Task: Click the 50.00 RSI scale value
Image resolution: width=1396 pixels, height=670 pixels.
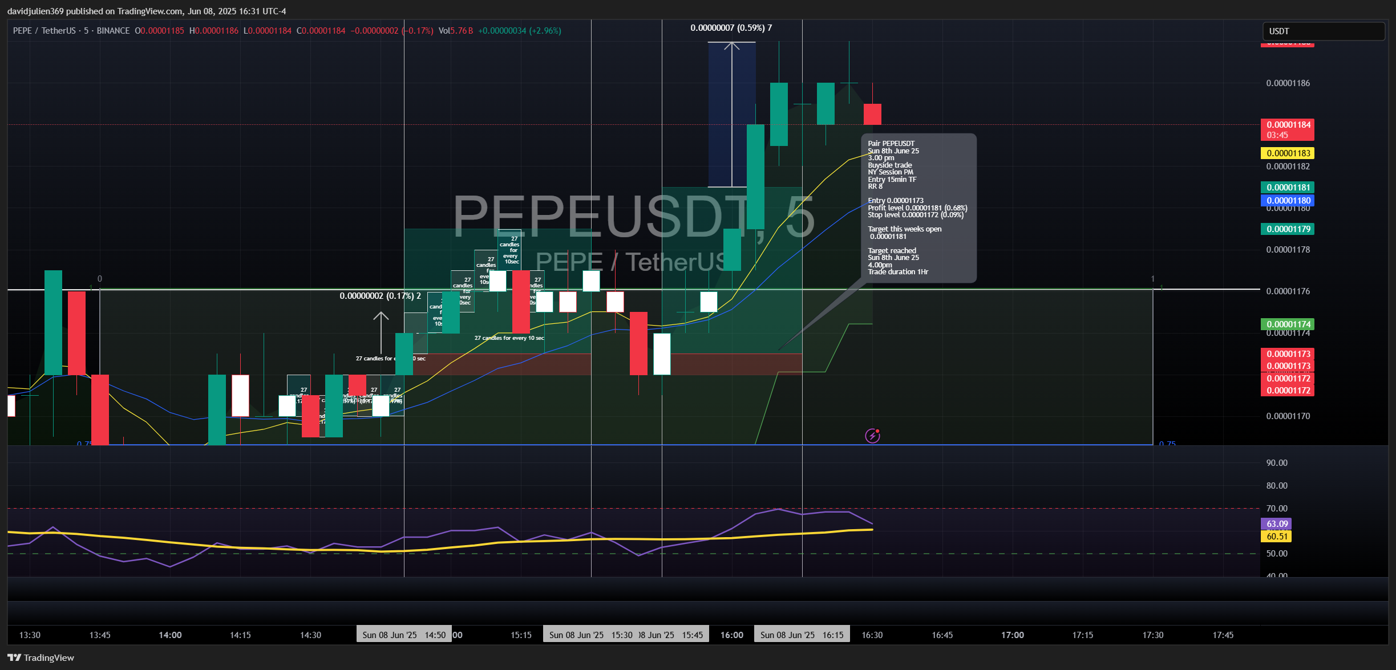Action: pos(1277,554)
